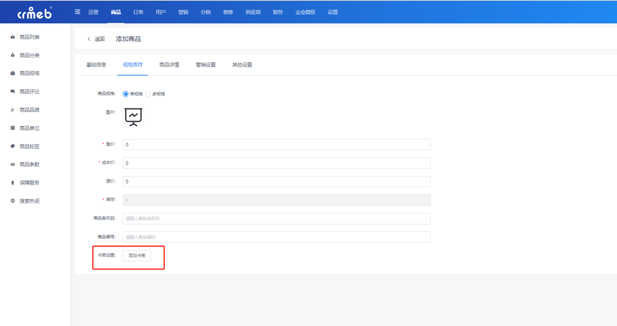This screenshot has height=326, width=617.
Task: Open 搜索热词 in the sidebar
Action: point(30,201)
